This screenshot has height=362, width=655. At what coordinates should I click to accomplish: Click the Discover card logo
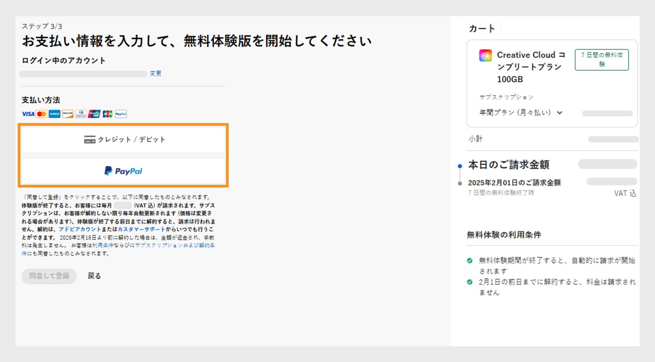[68, 114]
